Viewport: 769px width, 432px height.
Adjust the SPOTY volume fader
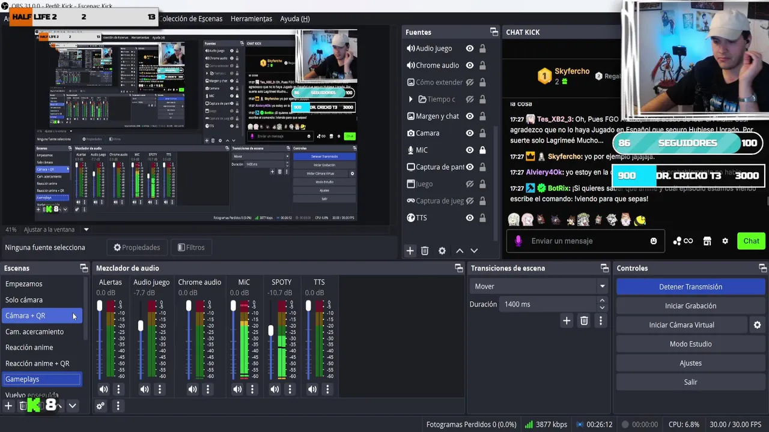click(x=271, y=331)
